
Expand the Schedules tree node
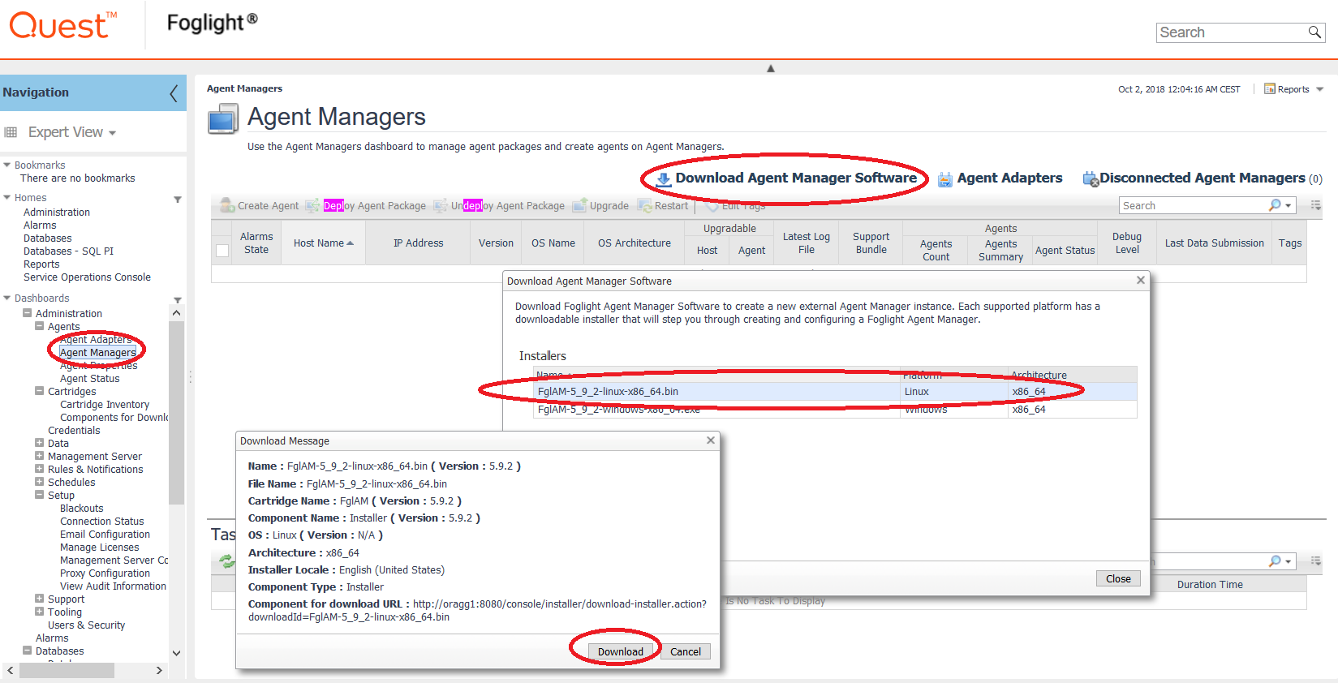coord(39,482)
